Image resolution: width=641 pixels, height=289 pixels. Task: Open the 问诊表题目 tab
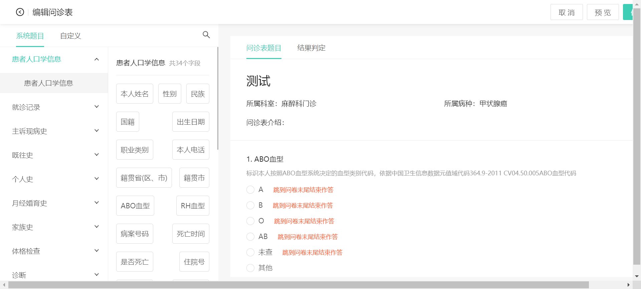tap(264, 48)
